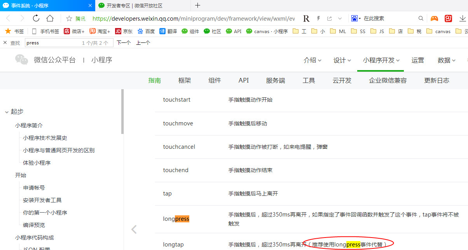Screen dimensions: 468x250
Task: Open the 手机书签 bookmark
Action: (x=45, y=31)
